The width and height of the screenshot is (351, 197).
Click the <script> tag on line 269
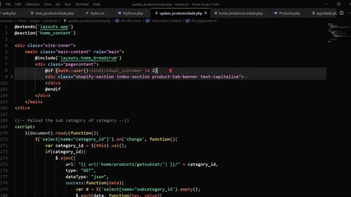pos(25,126)
